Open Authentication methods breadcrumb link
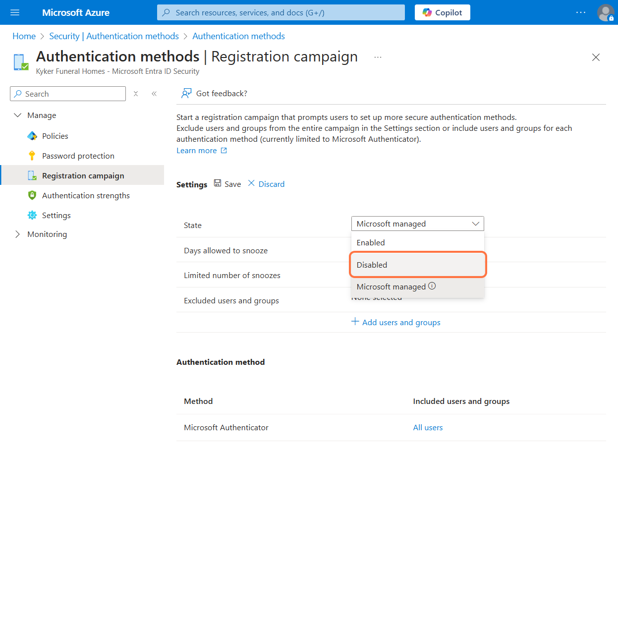 238,36
